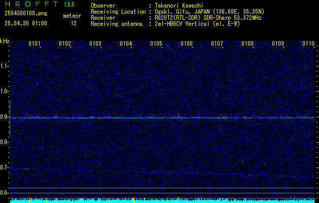Click the 0.6 kHz frequency label
Screen dimensions: 319x203
(5, 193)
